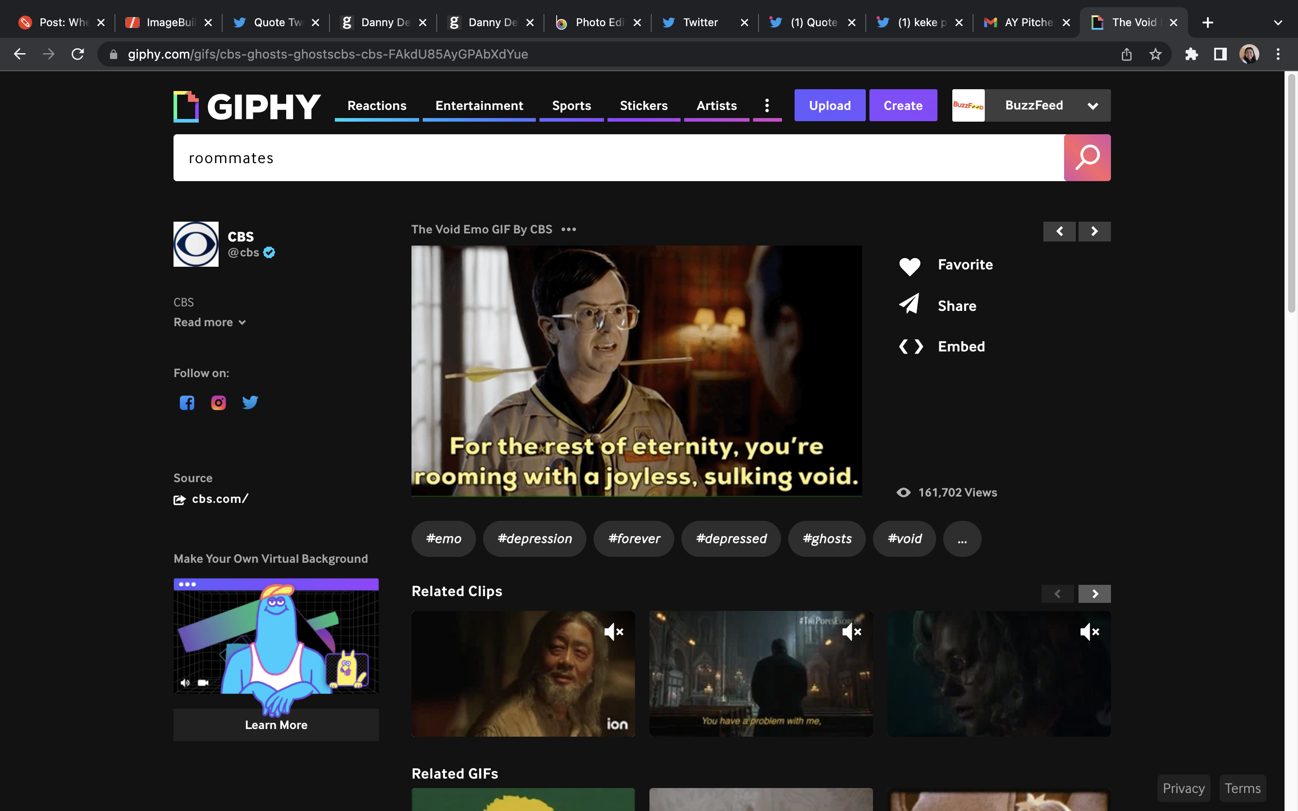Open CBS Facebook page icon
This screenshot has width=1298, height=811.
pyautogui.click(x=187, y=403)
